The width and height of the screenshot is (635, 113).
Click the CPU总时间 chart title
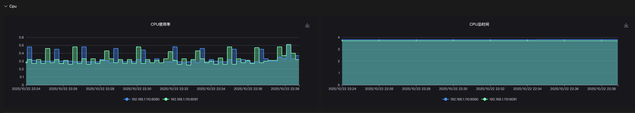pos(479,25)
